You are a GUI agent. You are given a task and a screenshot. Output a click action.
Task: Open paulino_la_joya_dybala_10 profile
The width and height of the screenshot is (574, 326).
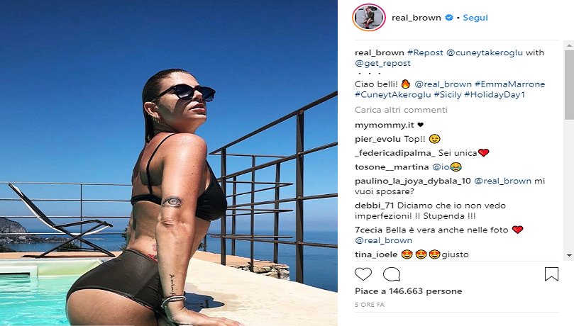click(x=412, y=181)
